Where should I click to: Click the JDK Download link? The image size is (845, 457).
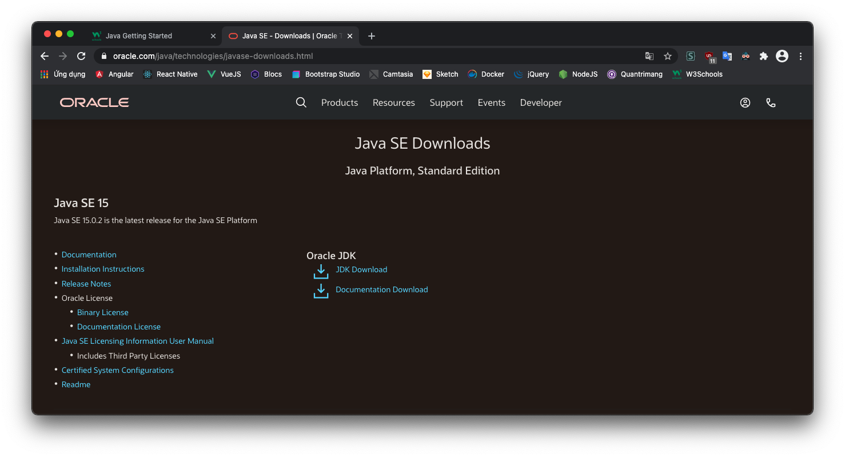pos(361,269)
